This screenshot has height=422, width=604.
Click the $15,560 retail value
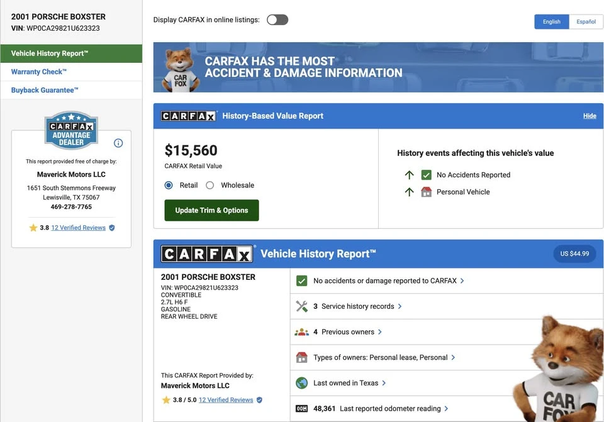[x=191, y=150]
